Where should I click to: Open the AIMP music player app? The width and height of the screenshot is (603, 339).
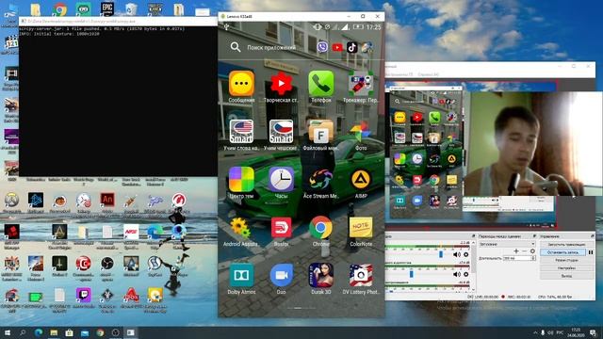coord(360,180)
